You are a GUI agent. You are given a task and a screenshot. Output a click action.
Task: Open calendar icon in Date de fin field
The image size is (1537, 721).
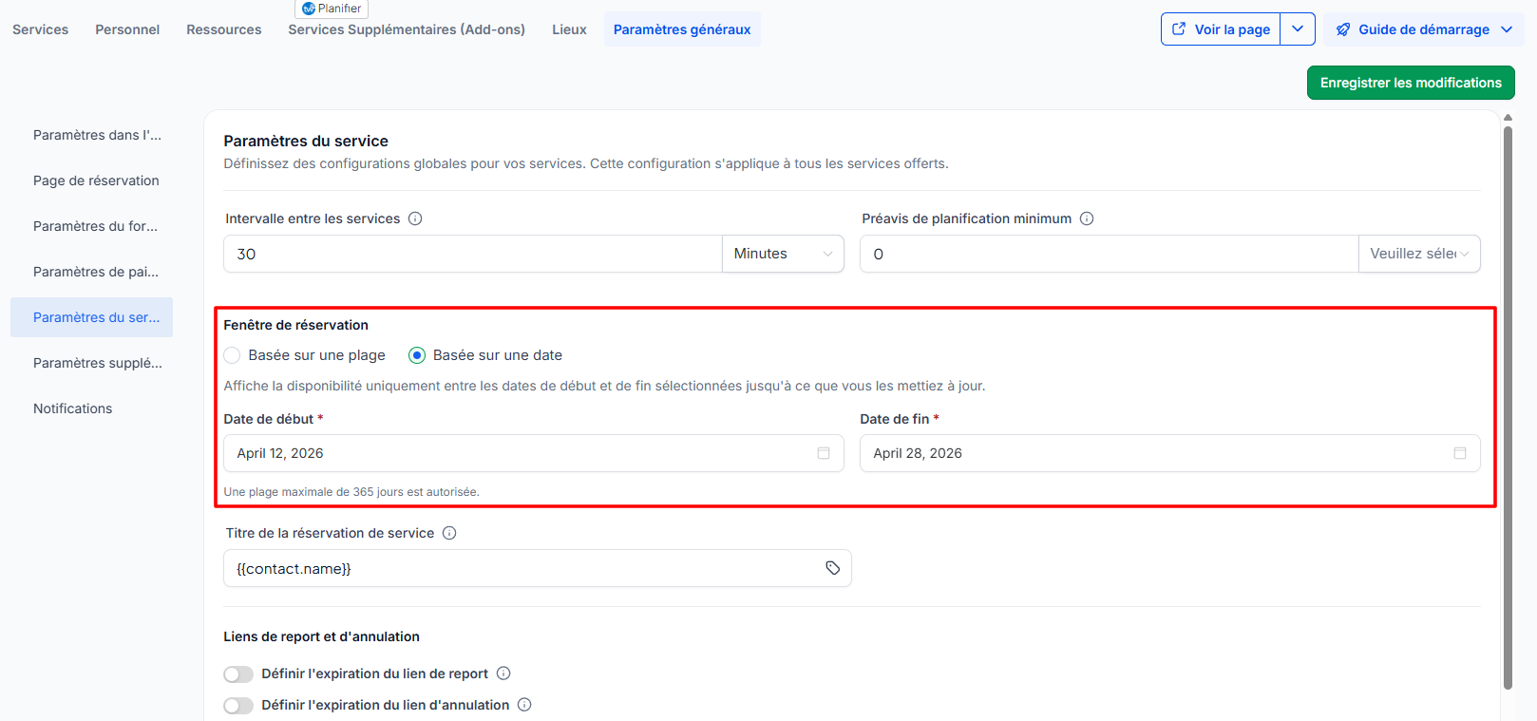pyautogui.click(x=1460, y=453)
